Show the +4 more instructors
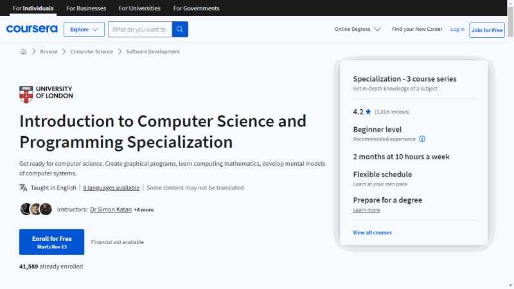 (143, 210)
